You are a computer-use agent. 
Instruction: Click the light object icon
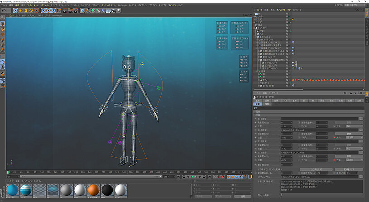pyautogui.click(x=119, y=10)
